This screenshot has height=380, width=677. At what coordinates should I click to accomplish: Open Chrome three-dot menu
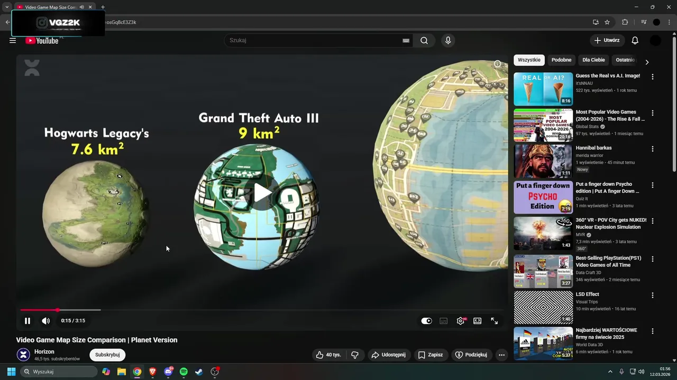(x=669, y=22)
